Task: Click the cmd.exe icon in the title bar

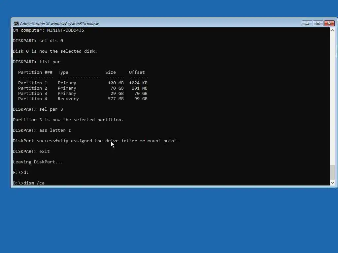Action: tap(16, 24)
